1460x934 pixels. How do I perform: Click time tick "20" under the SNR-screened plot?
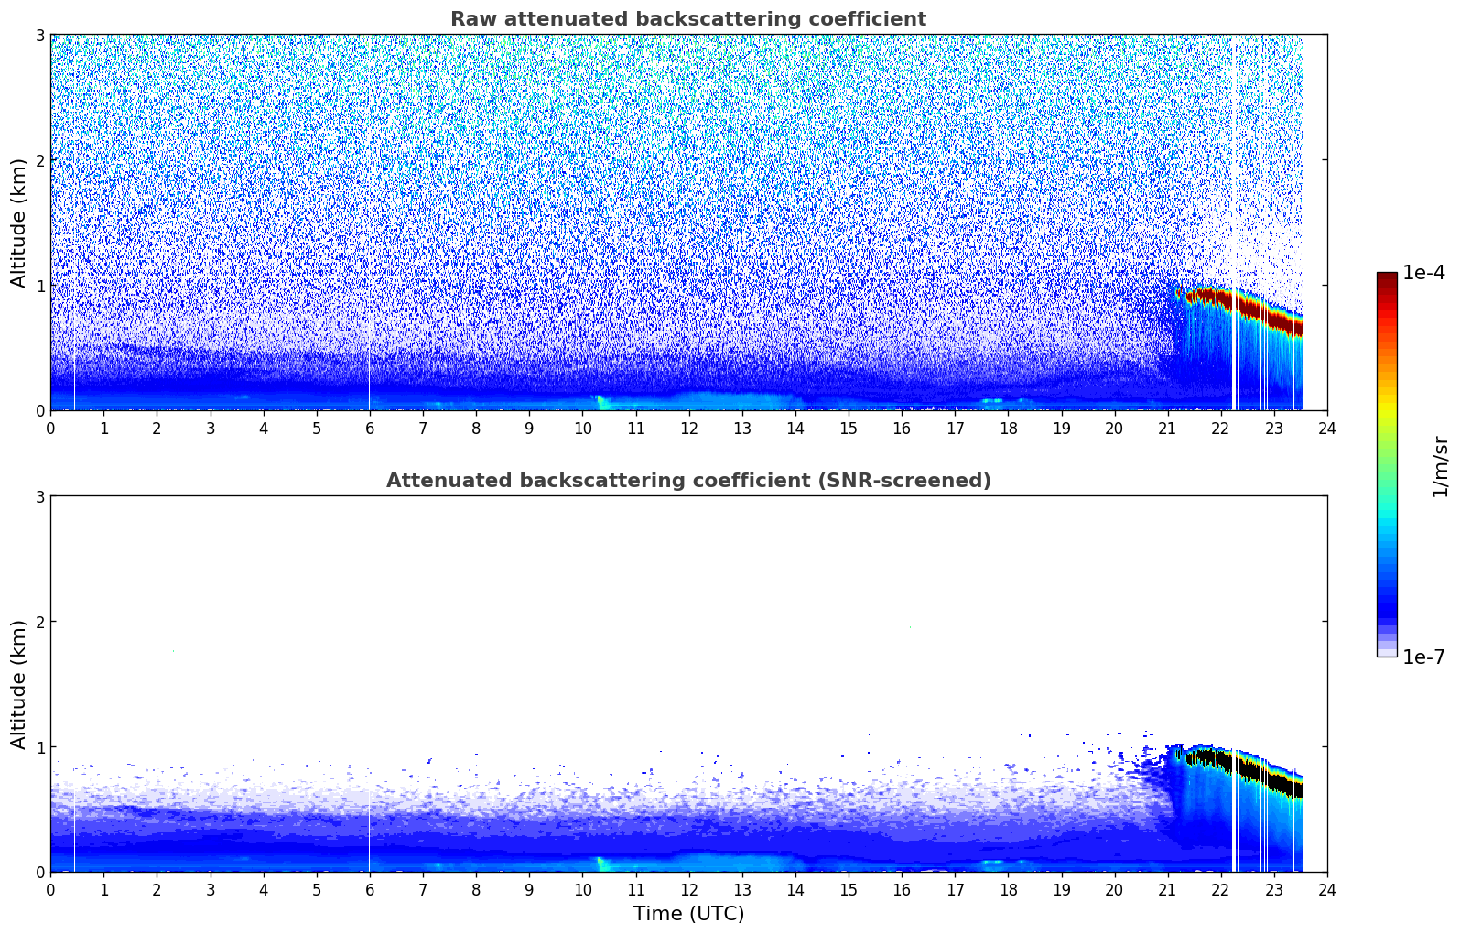click(x=1114, y=889)
